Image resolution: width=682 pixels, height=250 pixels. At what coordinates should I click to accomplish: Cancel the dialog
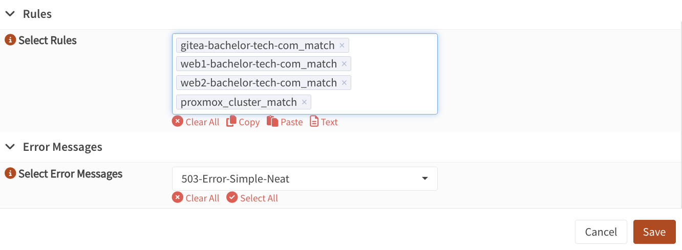tap(601, 232)
